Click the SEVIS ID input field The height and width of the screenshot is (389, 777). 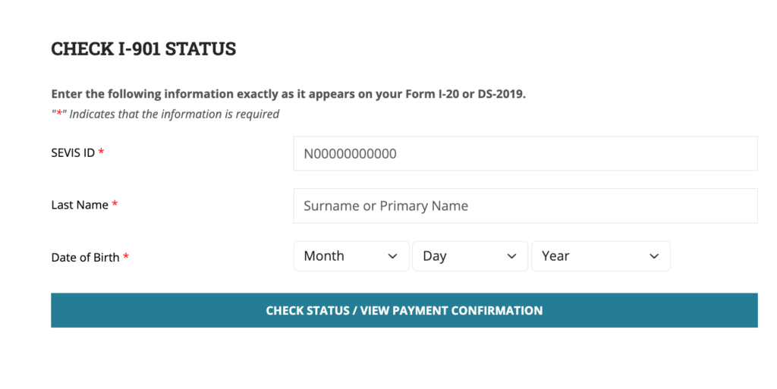coord(525,153)
